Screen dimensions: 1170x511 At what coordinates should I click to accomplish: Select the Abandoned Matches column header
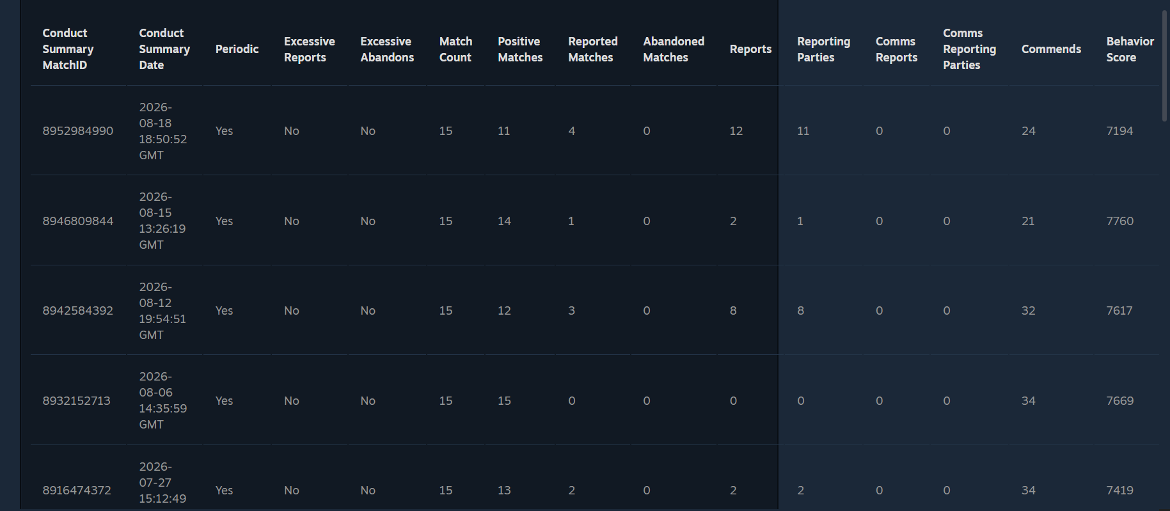pos(674,49)
